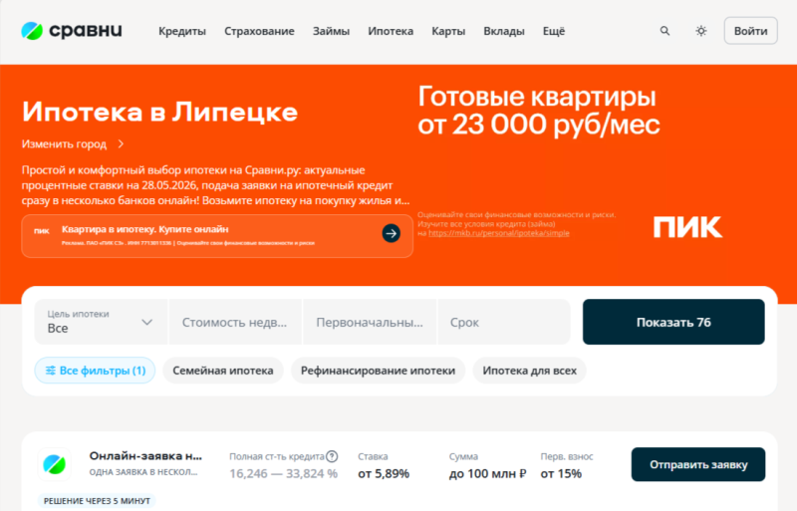Expand the Ещё navigation menu
This screenshot has width=797, height=511.
coord(554,31)
